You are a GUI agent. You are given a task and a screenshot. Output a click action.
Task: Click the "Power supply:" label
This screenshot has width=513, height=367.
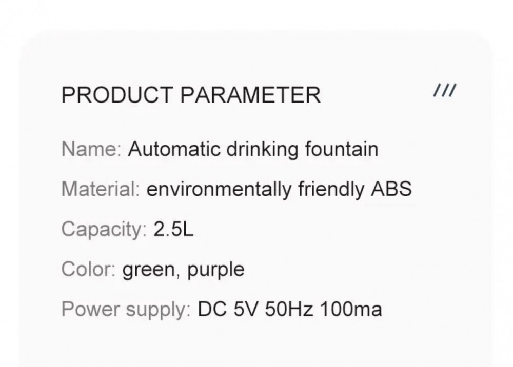coord(126,310)
